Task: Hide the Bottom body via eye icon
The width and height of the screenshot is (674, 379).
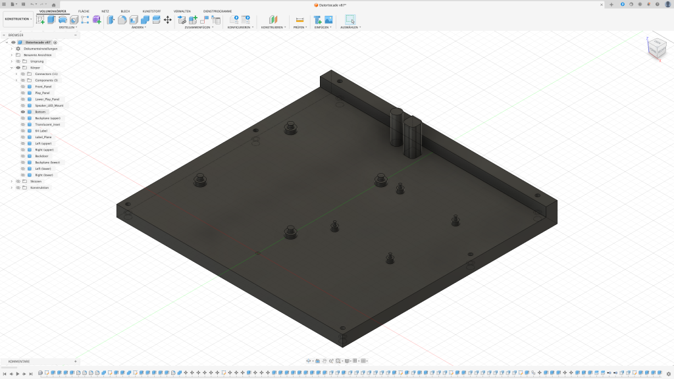Action: 23,112
